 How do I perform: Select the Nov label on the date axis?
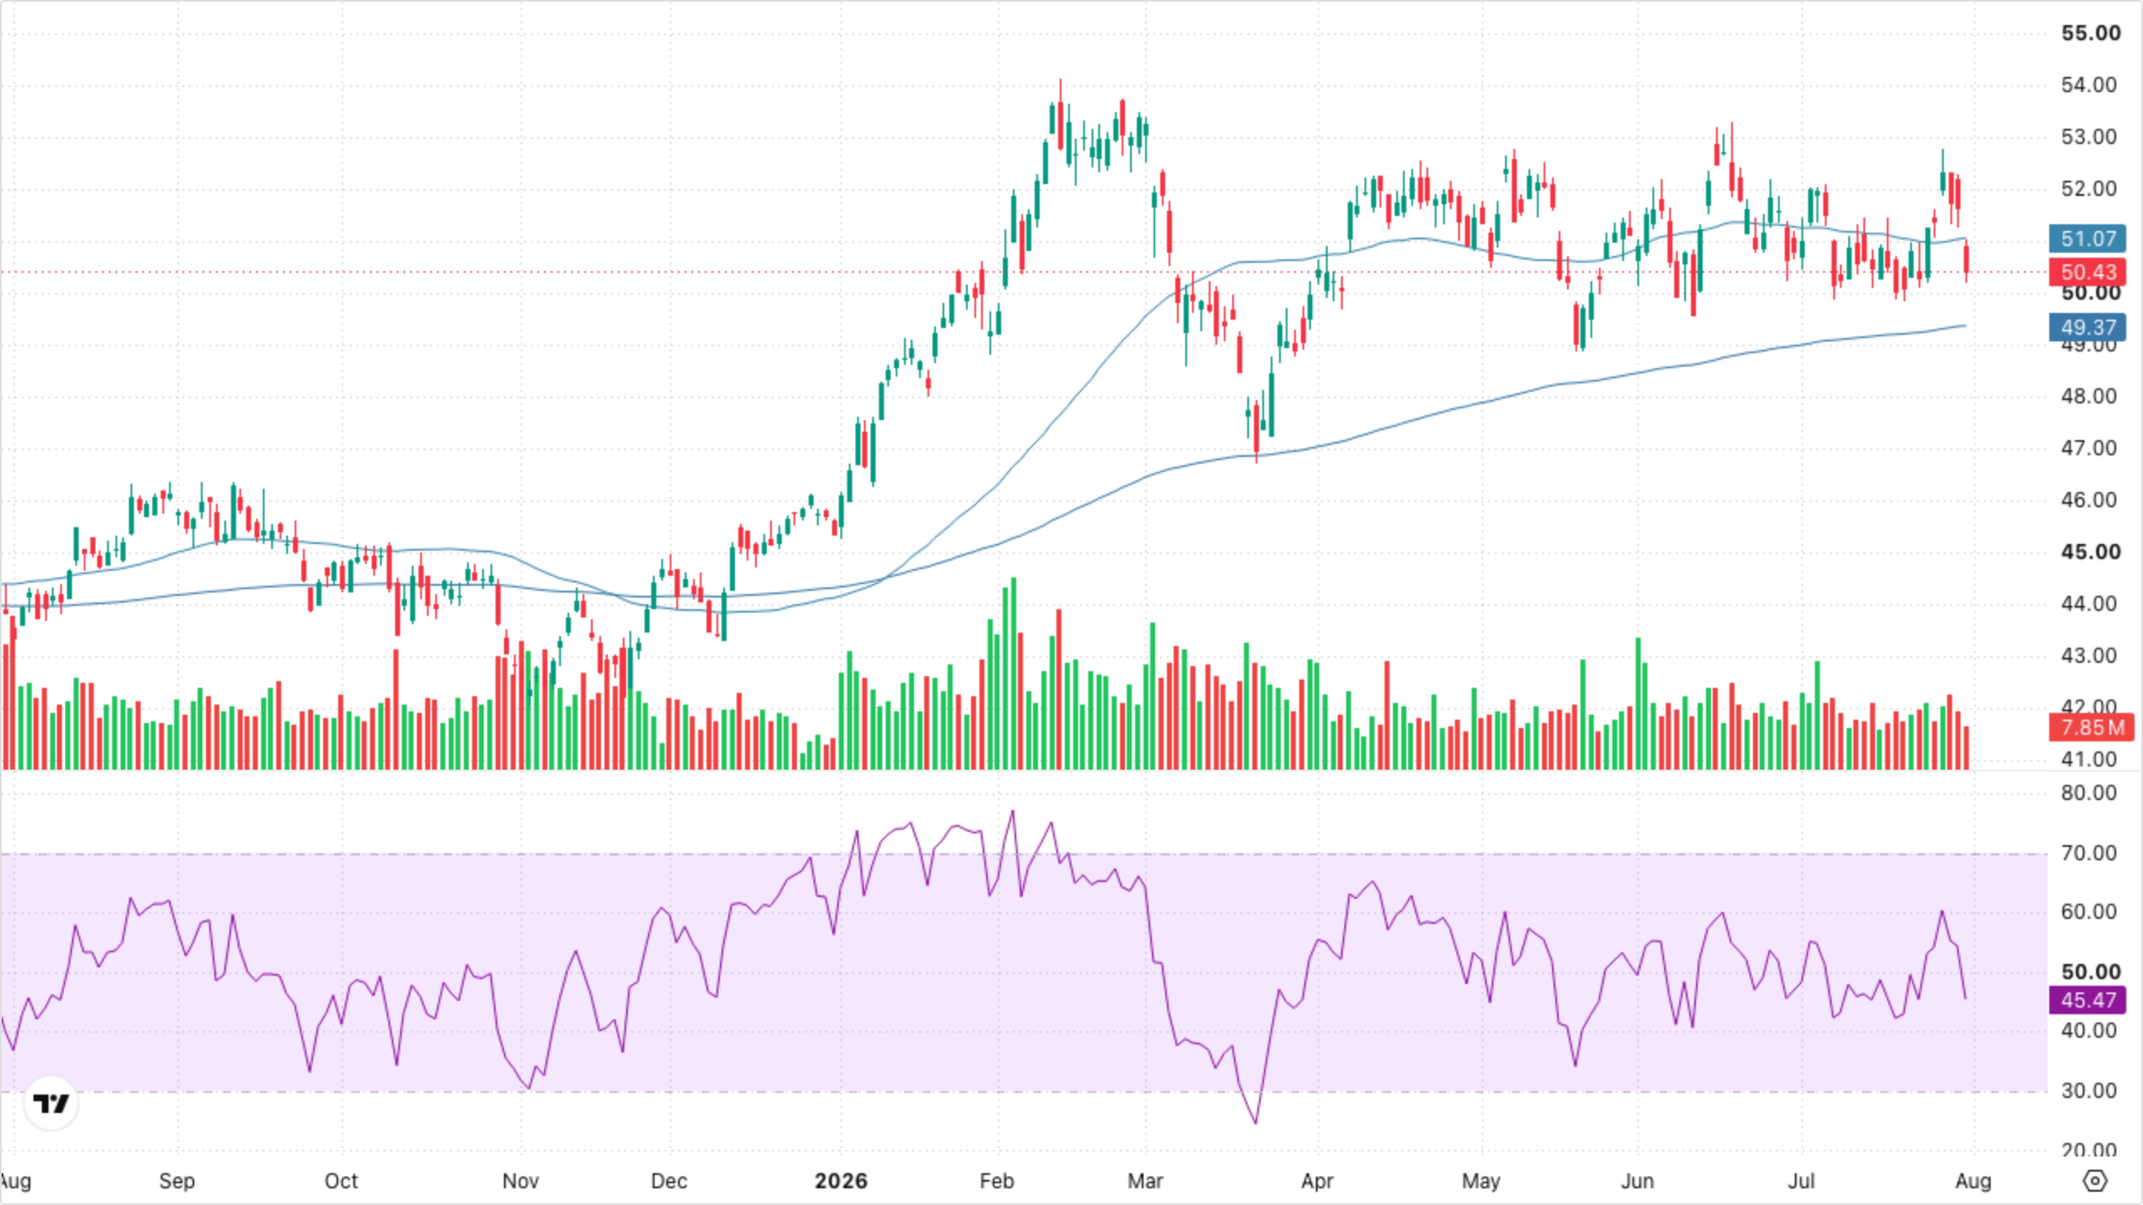point(520,1181)
